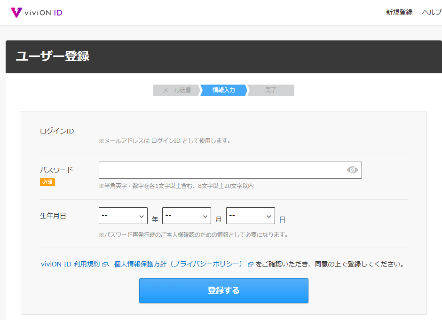
Task: Click the viviON ID logo icon
Action: (16, 12)
